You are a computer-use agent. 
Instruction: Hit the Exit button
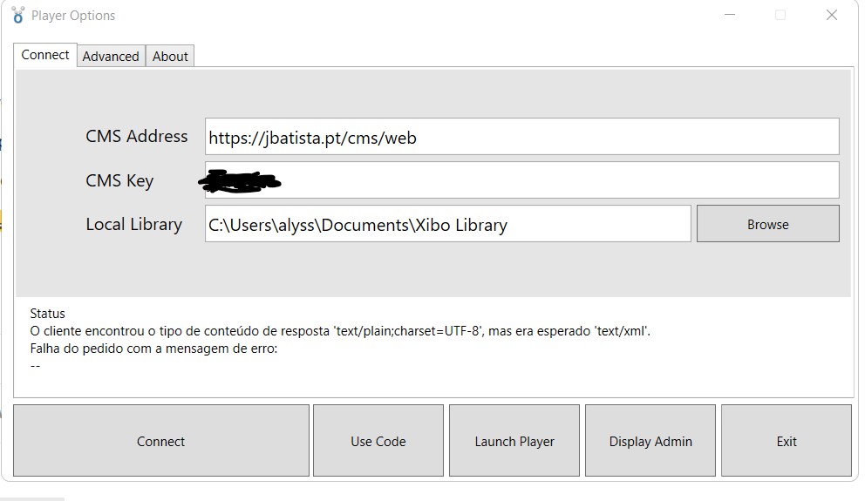click(787, 441)
